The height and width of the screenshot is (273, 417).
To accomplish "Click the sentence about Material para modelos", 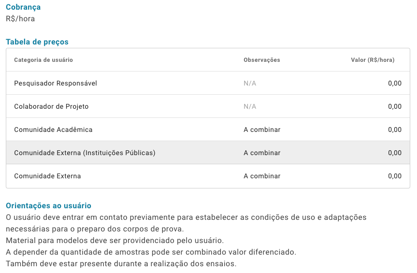I will click(115, 240).
